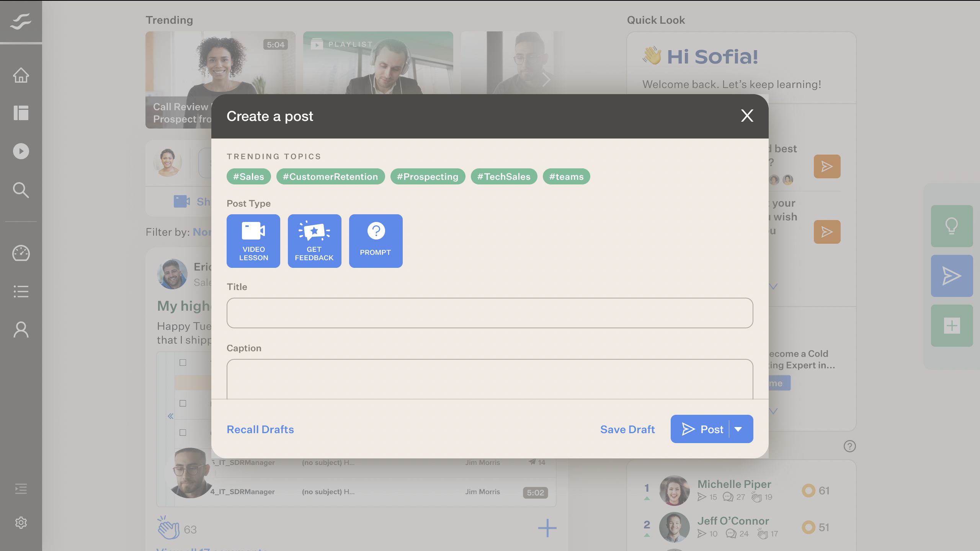Choose the Get Feedback post type
The width and height of the screenshot is (980, 551).
[x=314, y=241]
